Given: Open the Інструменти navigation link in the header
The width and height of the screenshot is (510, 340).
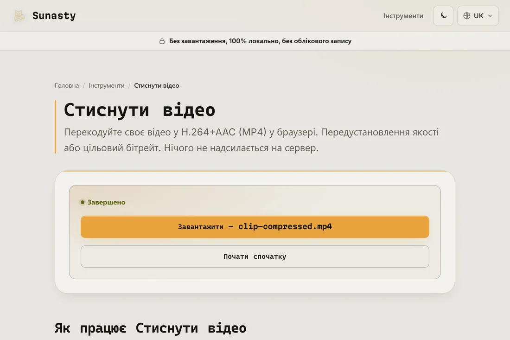Looking at the screenshot, I should (403, 16).
